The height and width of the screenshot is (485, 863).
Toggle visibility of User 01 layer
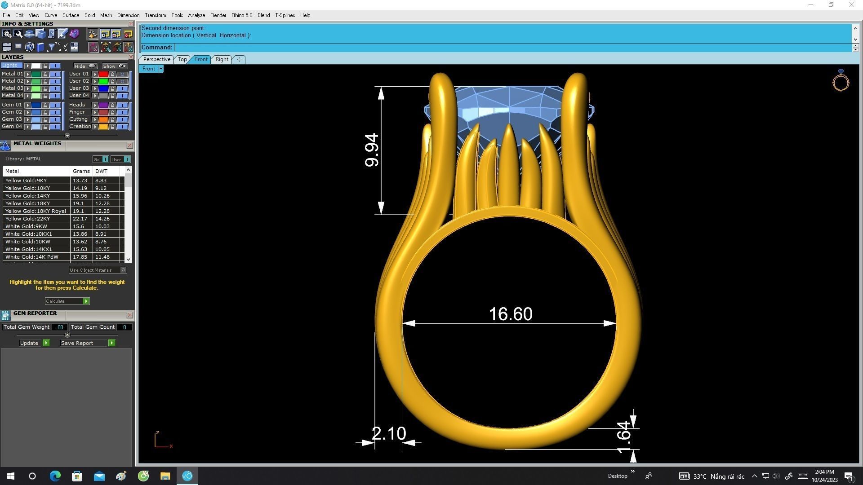[x=122, y=74]
